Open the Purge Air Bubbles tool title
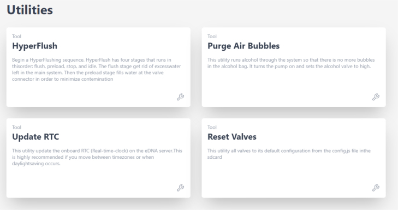This screenshot has height=210, width=398. pos(243,46)
